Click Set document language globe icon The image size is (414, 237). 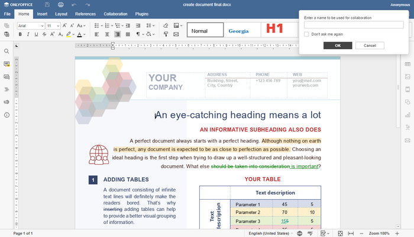click(x=299, y=233)
